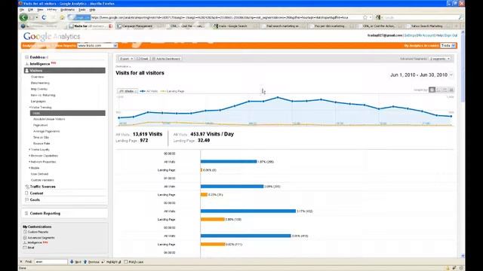
Task: Open the Bookmarks menu
Action: [67, 10]
